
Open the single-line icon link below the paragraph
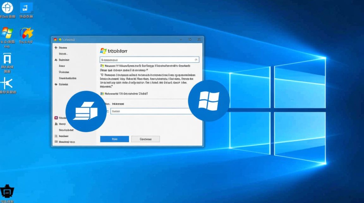pos(124,94)
